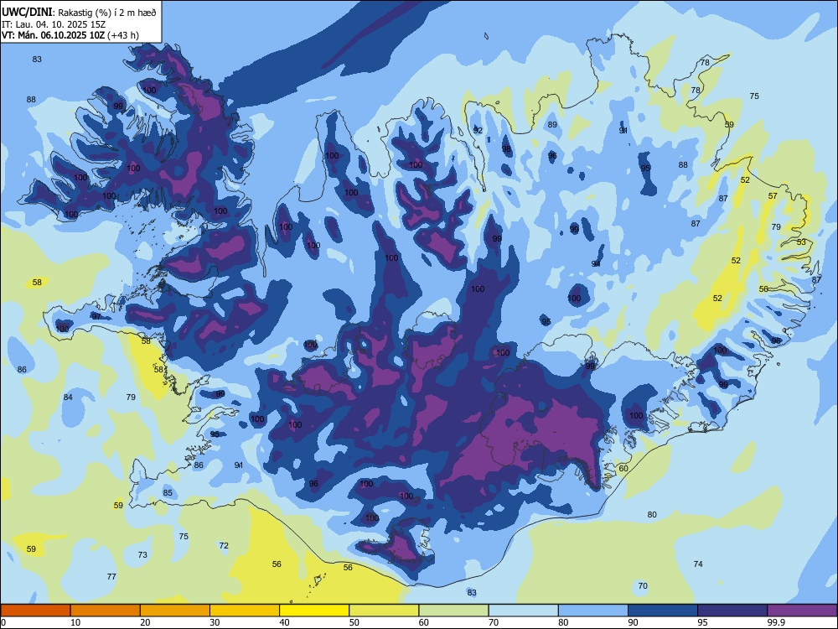Click the '99.9' legend scale label
Screen dimensions: 838x629
(x=775, y=622)
